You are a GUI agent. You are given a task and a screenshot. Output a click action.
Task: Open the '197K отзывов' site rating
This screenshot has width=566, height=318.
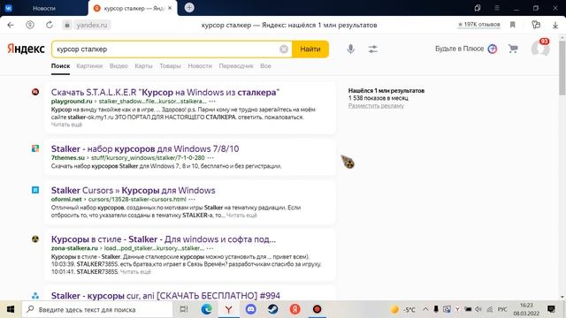(x=478, y=25)
